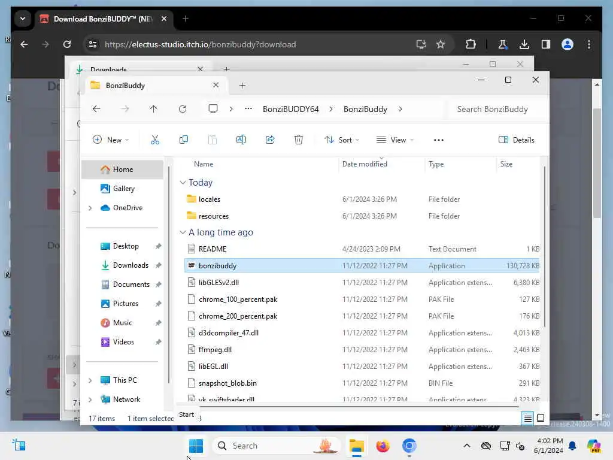Open Chrome Downloads tray icon
Screen dimensions: 613x460
point(524,44)
